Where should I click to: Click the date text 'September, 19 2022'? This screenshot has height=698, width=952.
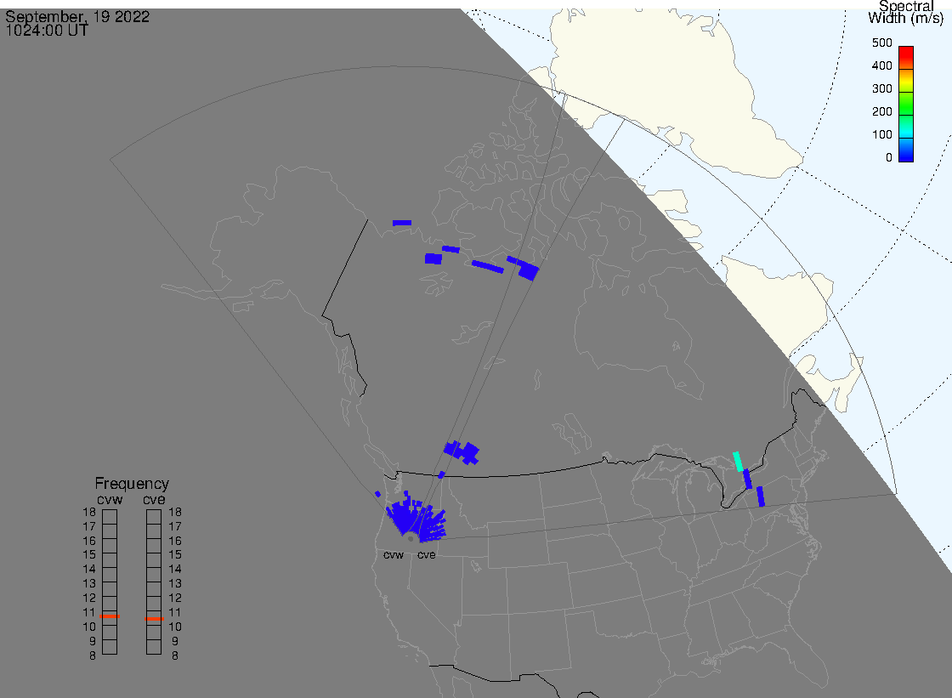(x=77, y=16)
